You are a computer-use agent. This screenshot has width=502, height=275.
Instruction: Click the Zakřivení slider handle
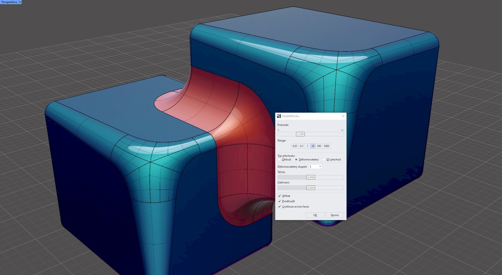point(311,188)
